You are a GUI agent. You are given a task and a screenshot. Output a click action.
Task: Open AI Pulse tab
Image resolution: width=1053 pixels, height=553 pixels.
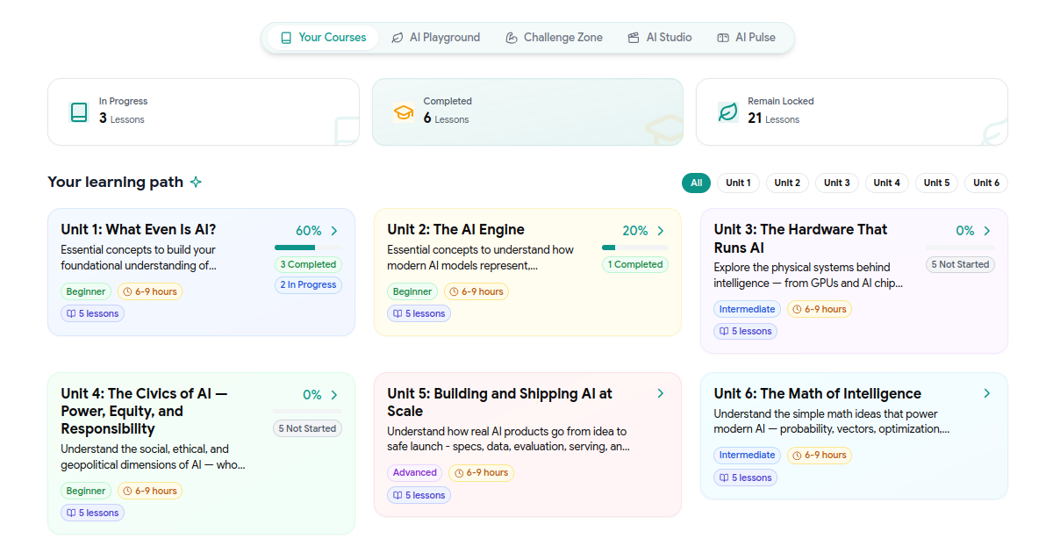[x=746, y=38]
